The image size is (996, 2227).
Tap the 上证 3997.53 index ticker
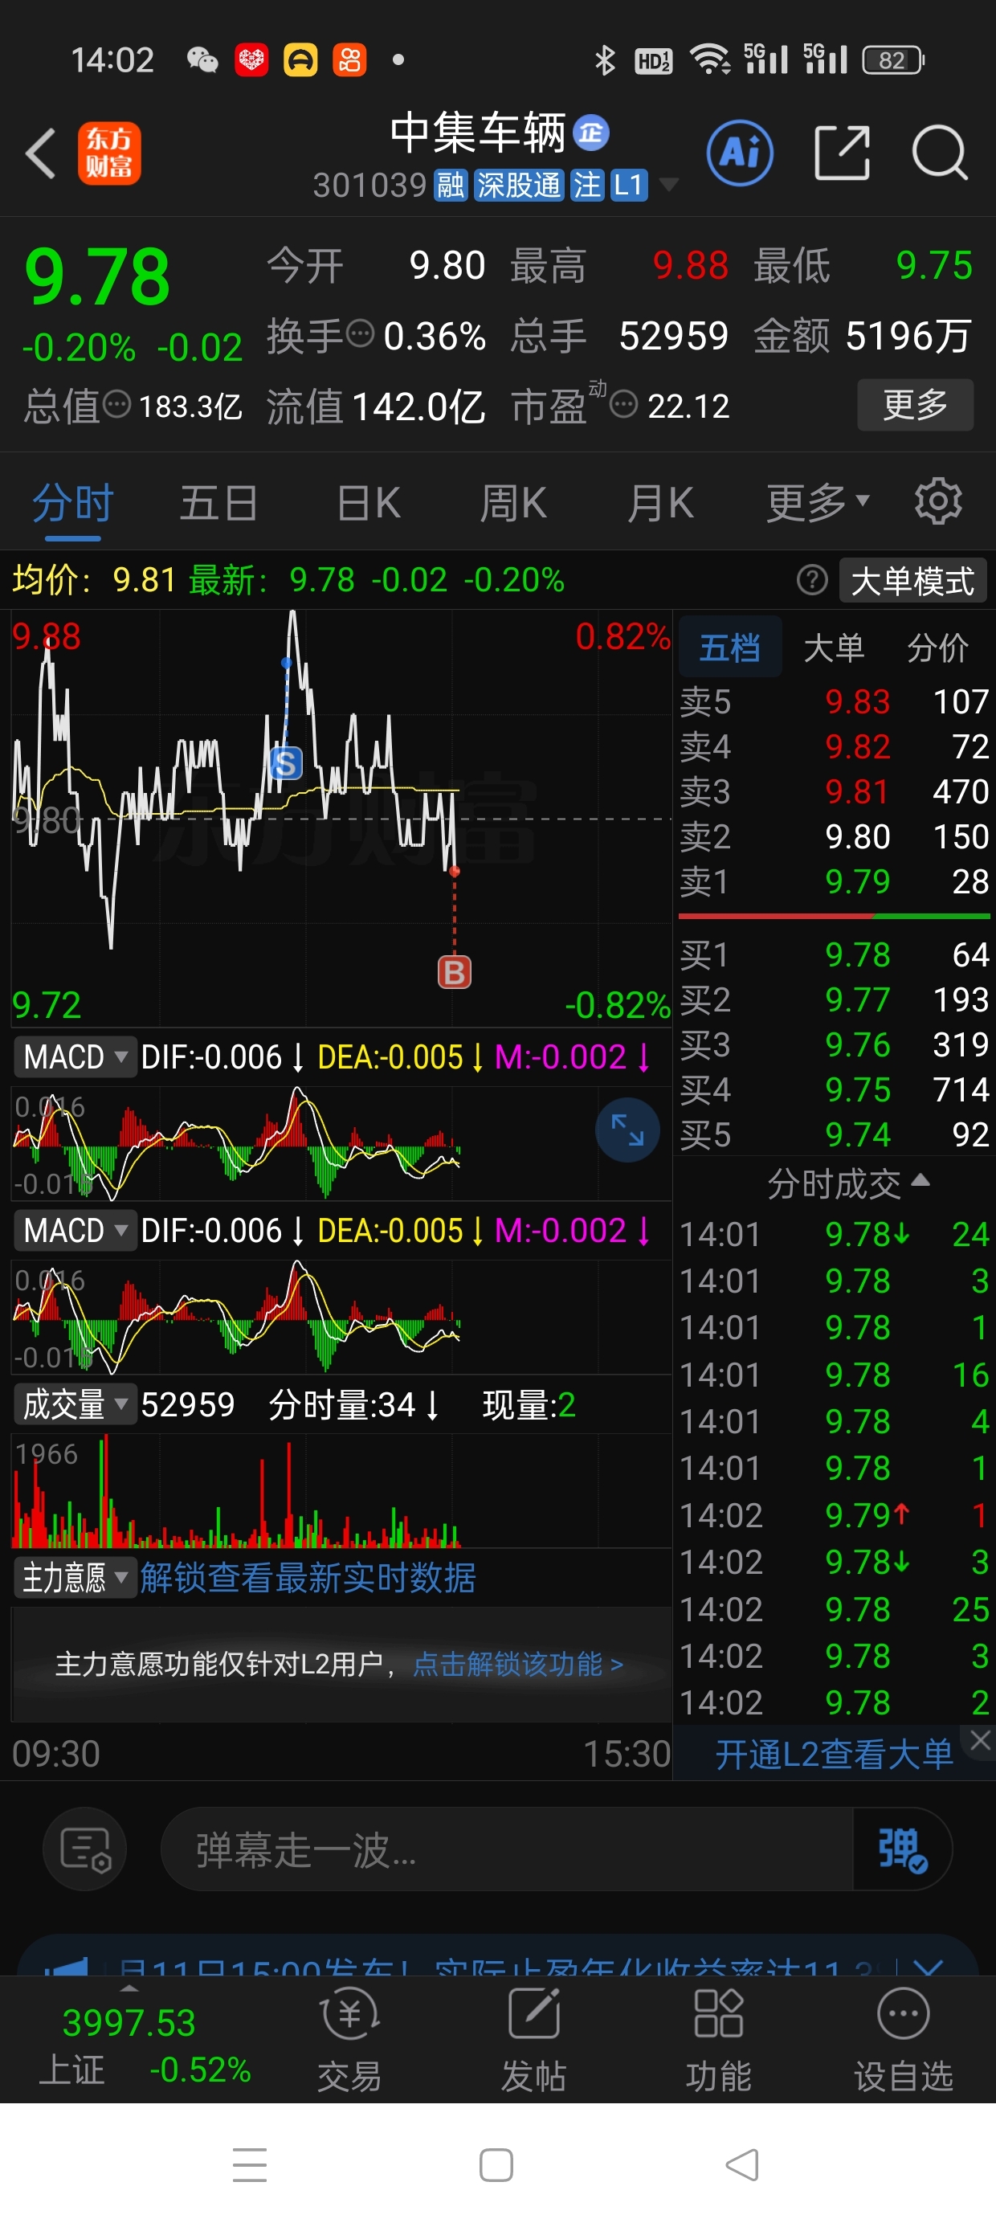(145, 2045)
